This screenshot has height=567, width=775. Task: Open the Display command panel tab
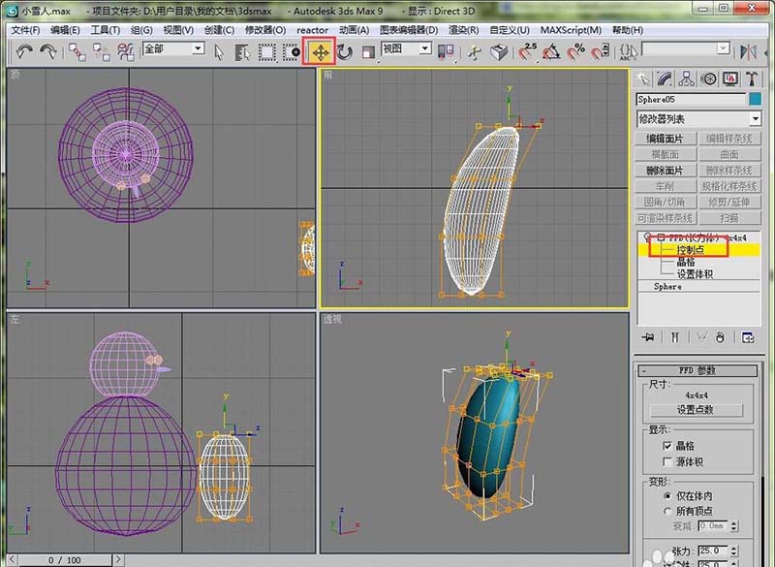click(x=730, y=79)
